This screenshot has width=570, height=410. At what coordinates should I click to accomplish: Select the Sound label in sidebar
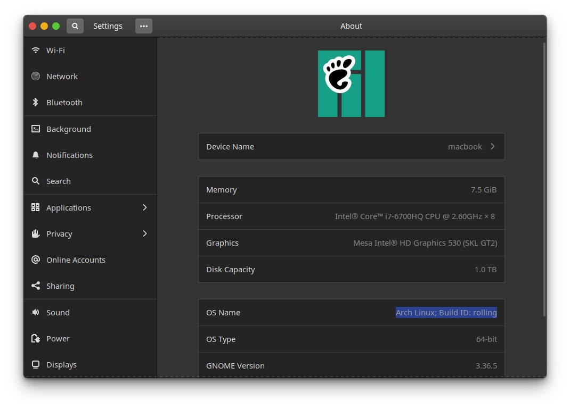tap(58, 312)
